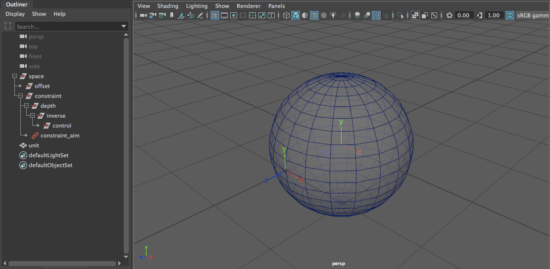Click the Outliner vertical scrollbar
The height and width of the screenshot is (269, 550).
coord(126,145)
